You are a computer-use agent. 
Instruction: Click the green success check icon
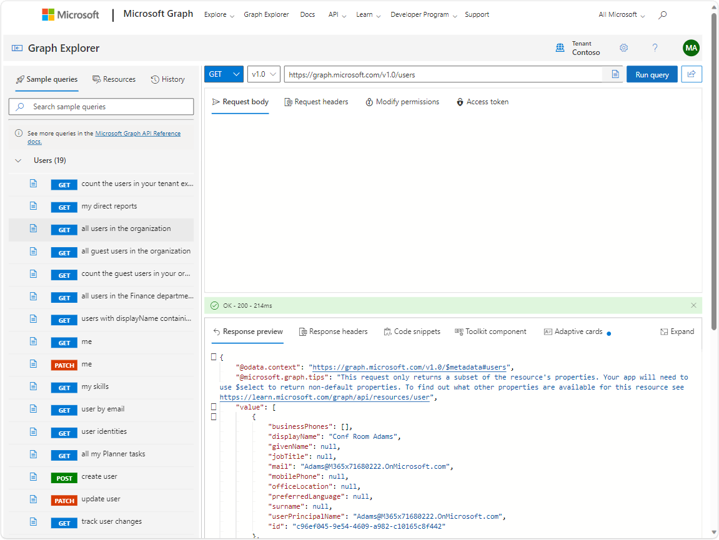click(x=214, y=305)
